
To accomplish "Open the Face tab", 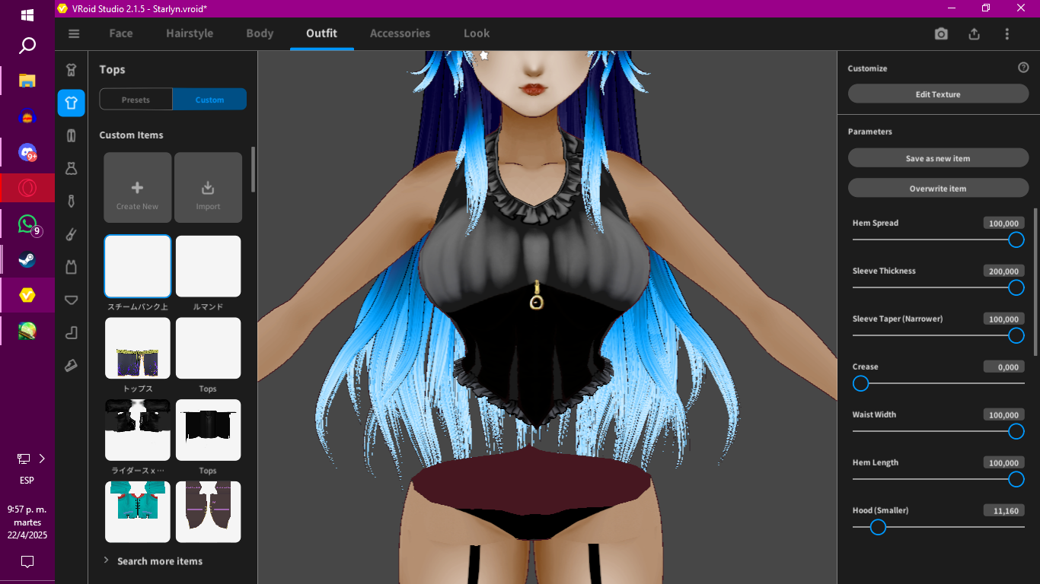I will point(121,33).
